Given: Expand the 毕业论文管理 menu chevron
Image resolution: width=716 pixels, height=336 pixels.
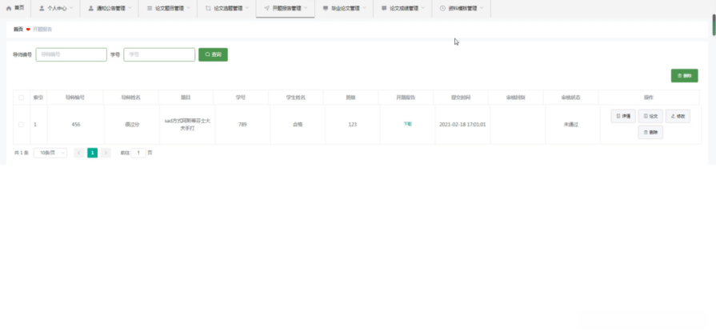Looking at the screenshot, I should tap(364, 8).
